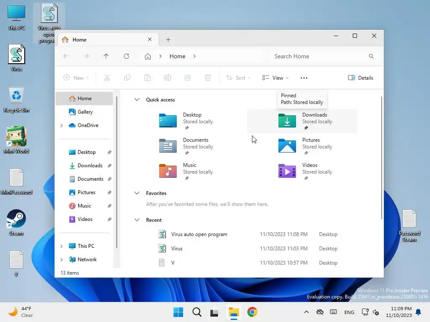
Task: Go back with the left arrow
Action: 66,56
